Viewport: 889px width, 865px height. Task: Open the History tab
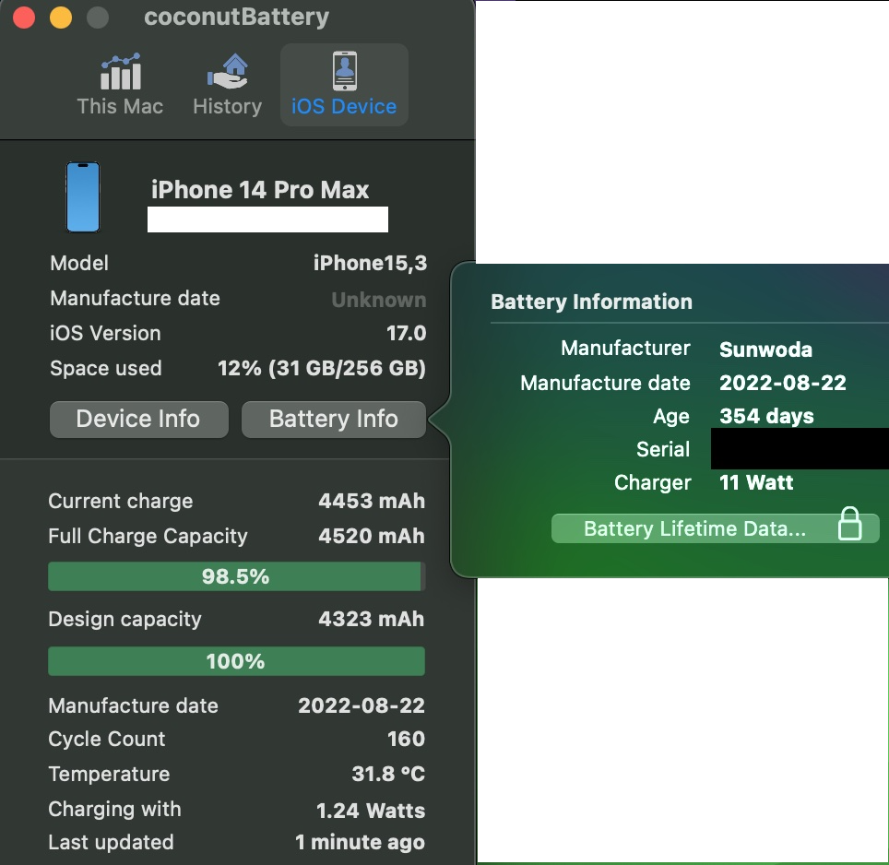point(228,85)
